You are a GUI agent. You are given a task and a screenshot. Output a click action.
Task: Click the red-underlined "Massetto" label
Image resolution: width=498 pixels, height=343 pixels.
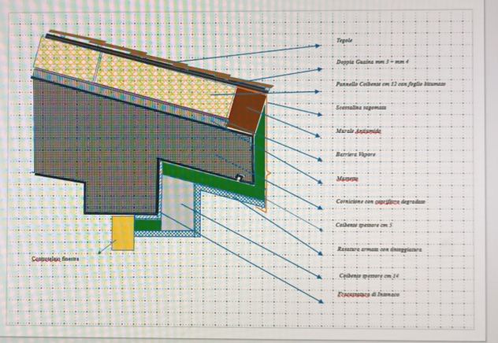click(347, 179)
